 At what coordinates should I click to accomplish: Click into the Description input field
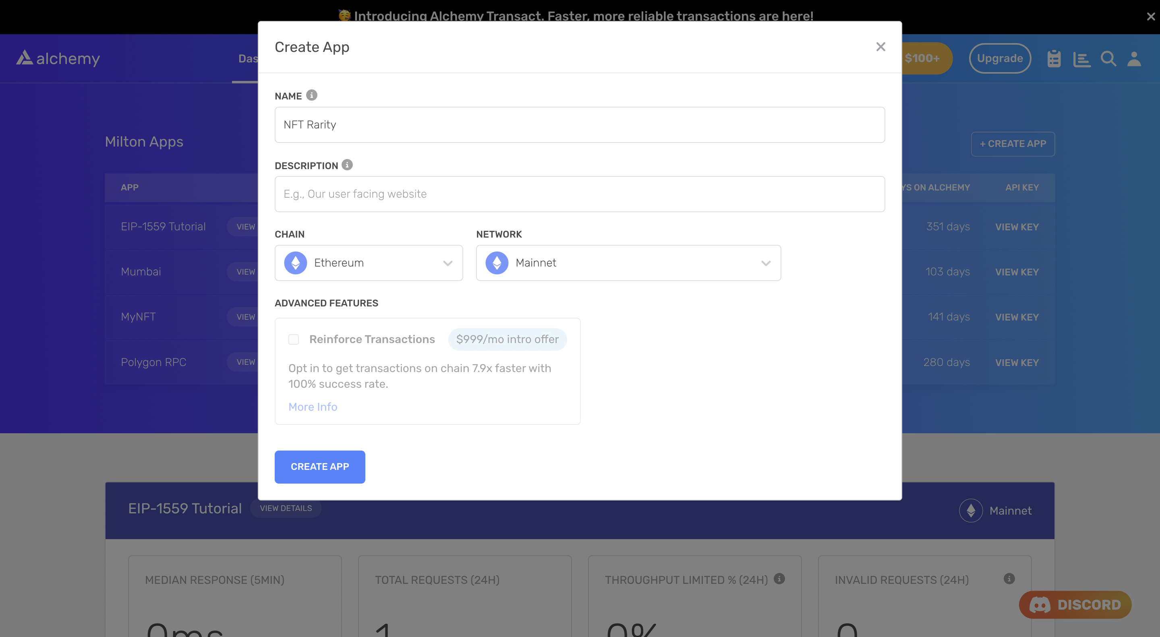point(580,194)
